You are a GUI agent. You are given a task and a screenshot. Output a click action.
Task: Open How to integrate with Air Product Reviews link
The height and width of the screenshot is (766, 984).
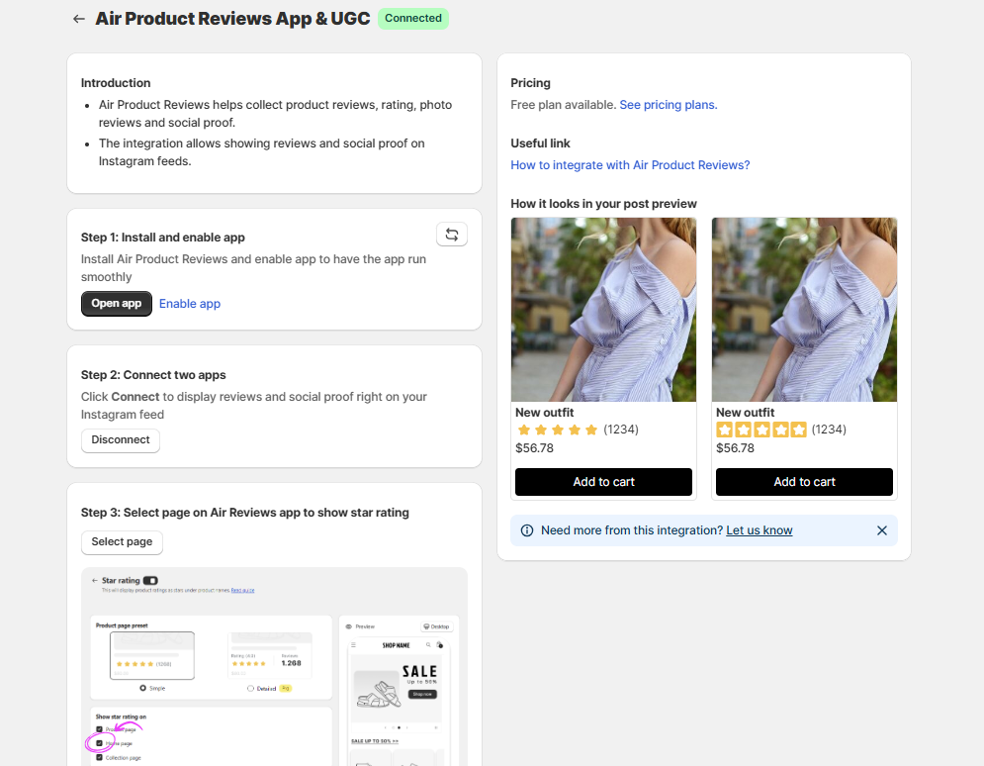tap(630, 165)
